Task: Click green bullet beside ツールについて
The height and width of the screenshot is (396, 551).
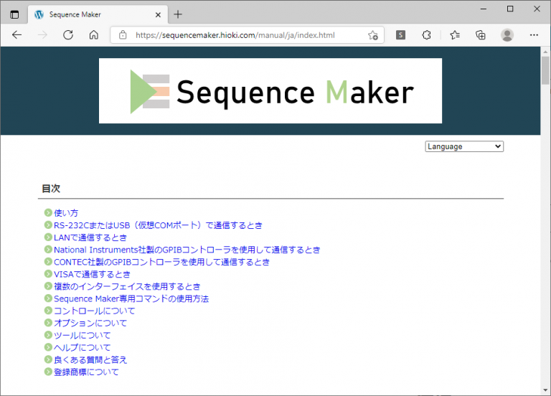Action: coord(48,335)
